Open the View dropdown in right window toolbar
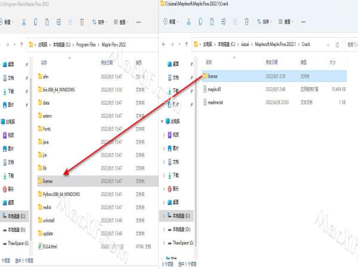Viewport: 358px width, 269px height. [286, 22]
